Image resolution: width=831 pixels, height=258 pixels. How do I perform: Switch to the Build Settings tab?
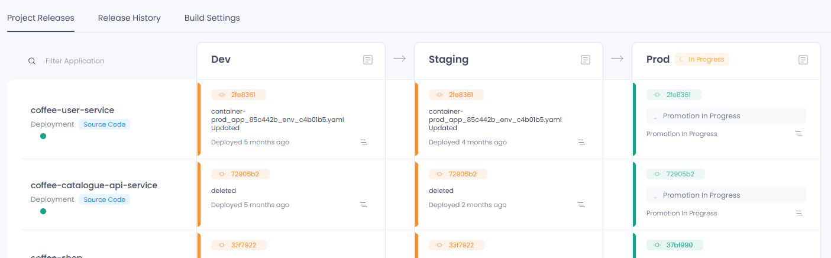[x=212, y=18]
